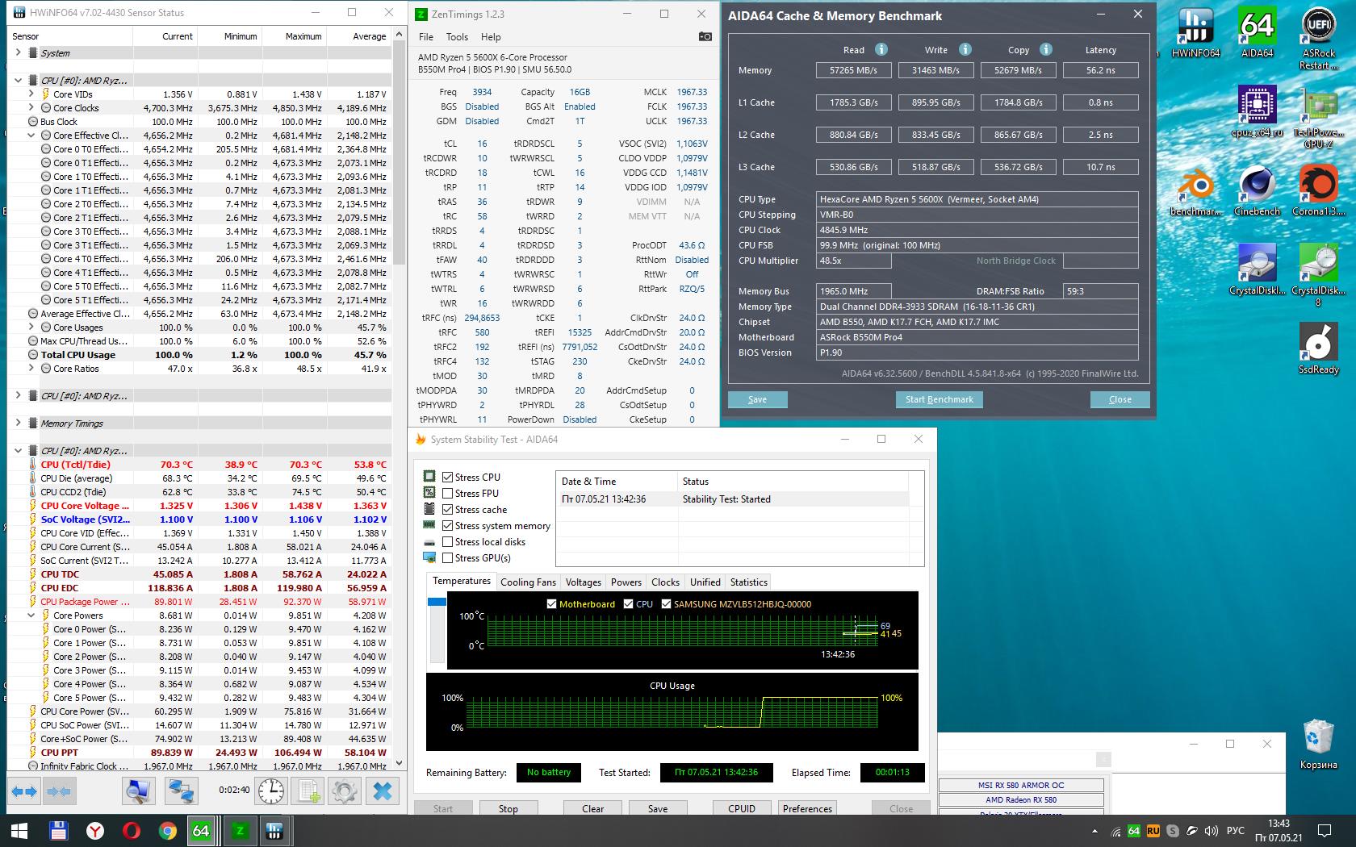Open HWiNFO sensor settings gear
This screenshot has height=847, width=1356.
pyautogui.click(x=345, y=791)
